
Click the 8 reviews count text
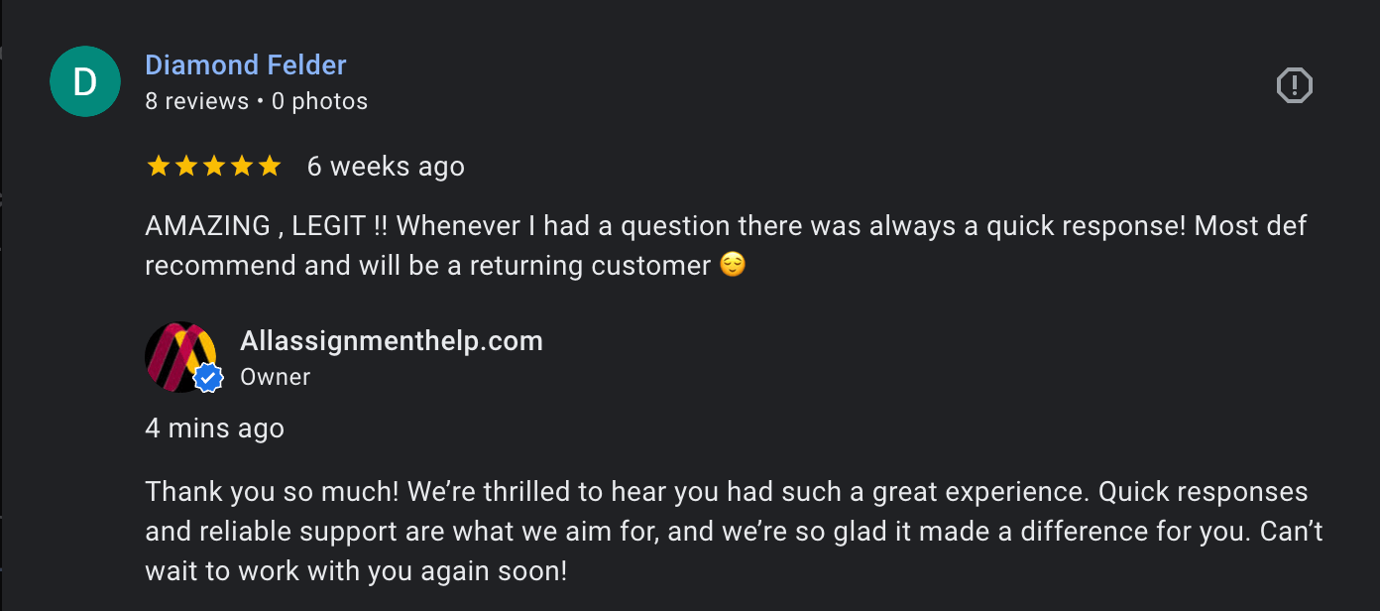pos(196,100)
